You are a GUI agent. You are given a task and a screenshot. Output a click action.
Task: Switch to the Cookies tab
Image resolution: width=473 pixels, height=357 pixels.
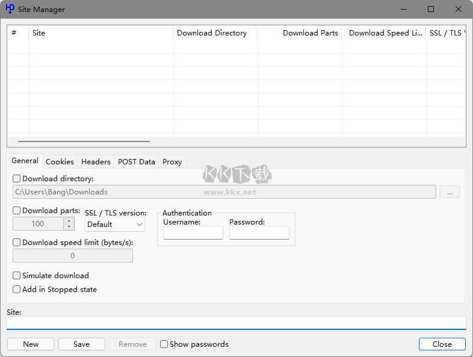click(60, 162)
